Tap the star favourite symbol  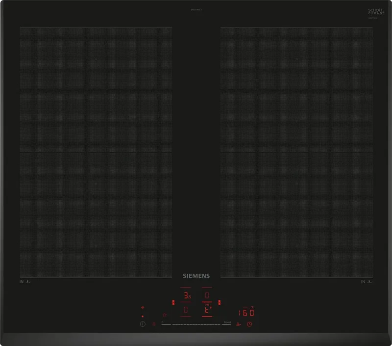[165, 315]
